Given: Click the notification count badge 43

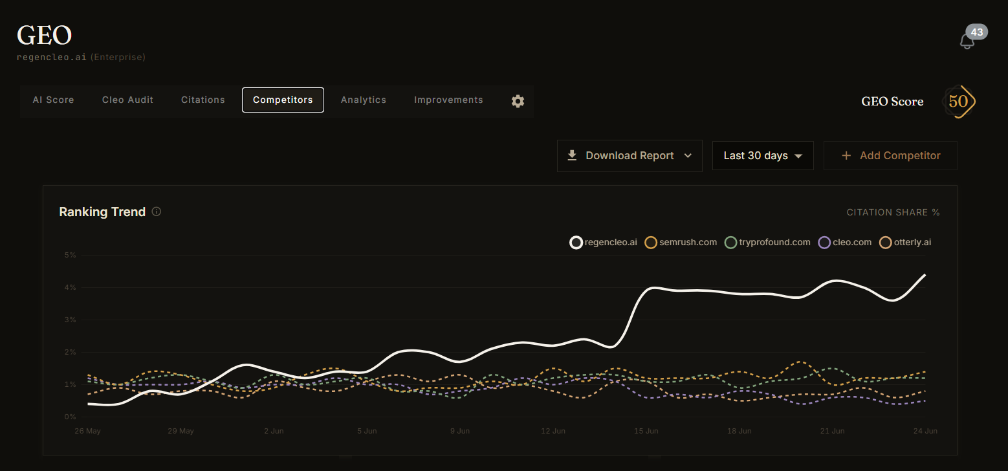Looking at the screenshot, I should pyautogui.click(x=977, y=32).
